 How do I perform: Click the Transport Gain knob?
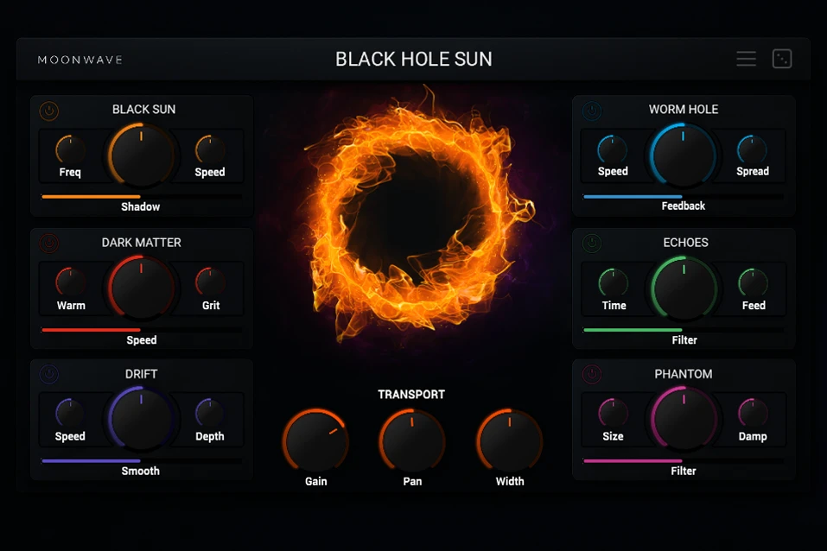coord(315,440)
